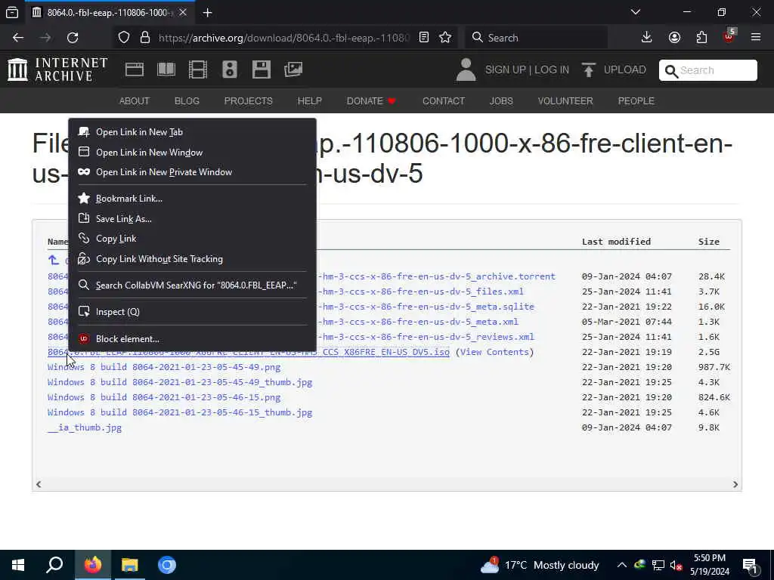Open the PEOPLE nav item
The width and height of the screenshot is (774, 580).
click(x=636, y=101)
